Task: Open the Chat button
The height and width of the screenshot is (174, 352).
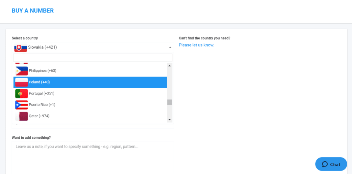Action: [331, 164]
